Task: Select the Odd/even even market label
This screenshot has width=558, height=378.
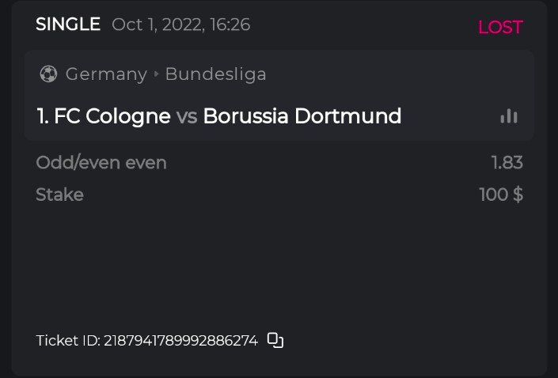Action: (x=101, y=163)
